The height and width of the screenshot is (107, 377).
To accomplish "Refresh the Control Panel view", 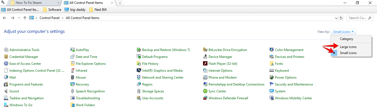I will pyautogui.click(x=341, y=18).
